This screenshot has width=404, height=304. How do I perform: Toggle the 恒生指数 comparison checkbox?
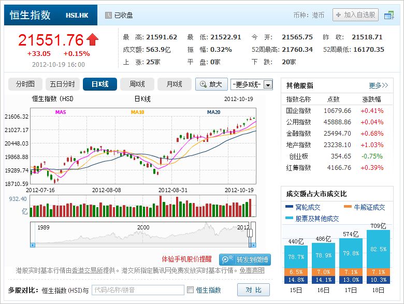pyautogui.click(x=190, y=290)
